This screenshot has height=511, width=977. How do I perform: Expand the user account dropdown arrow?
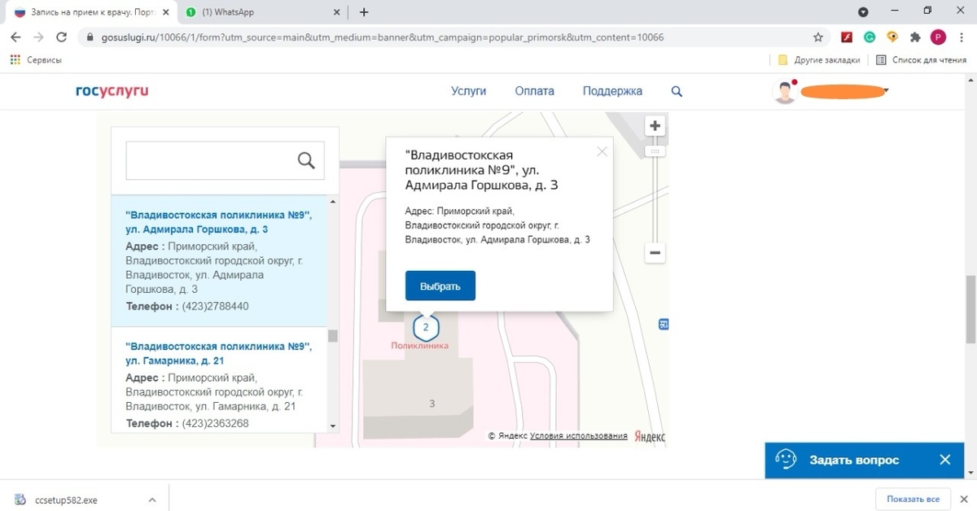tap(886, 90)
